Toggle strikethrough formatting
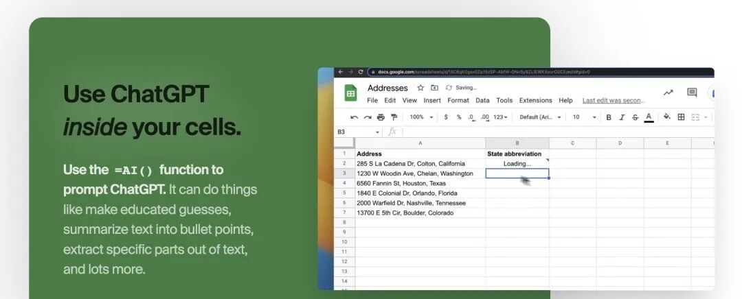742x299 pixels. click(635, 117)
